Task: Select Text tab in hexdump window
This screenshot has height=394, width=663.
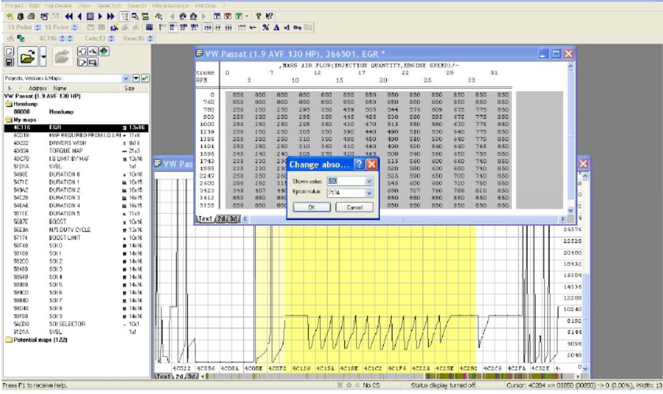Action: click(x=163, y=376)
